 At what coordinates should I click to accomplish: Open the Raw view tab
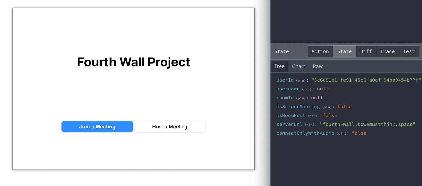coord(318,66)
